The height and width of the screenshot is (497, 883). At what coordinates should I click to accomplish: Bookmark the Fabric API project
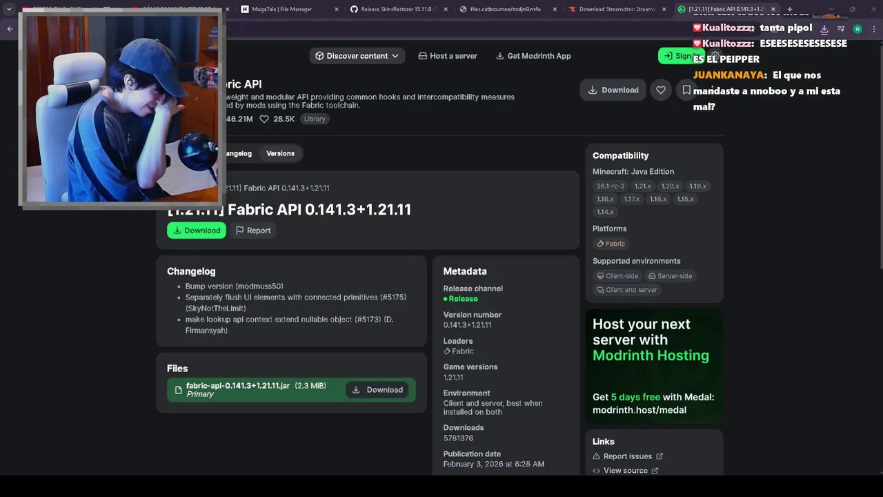pyautogui.click(x=686, y=90)
